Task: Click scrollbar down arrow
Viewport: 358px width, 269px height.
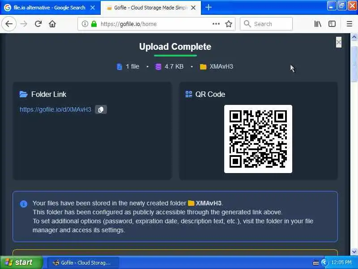Action: click(x=354, y=252)
